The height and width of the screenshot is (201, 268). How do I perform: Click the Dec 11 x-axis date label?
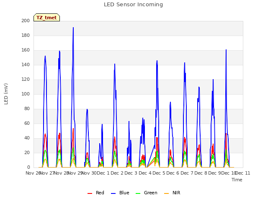point(243,173)
